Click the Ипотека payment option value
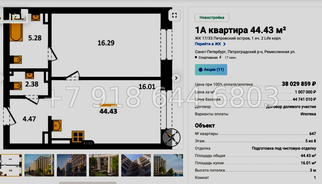This screenshot has height=184, width=322. pyautogui.click(x=308, y=114)
